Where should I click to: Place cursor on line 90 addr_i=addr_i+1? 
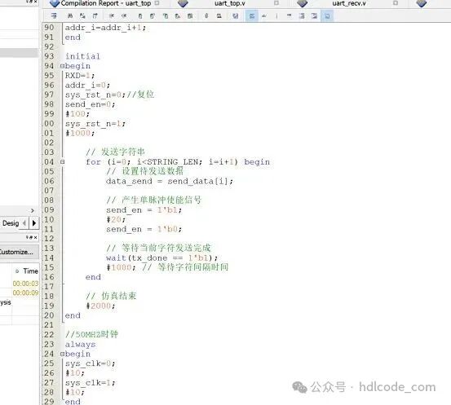[x=105, y=28]
